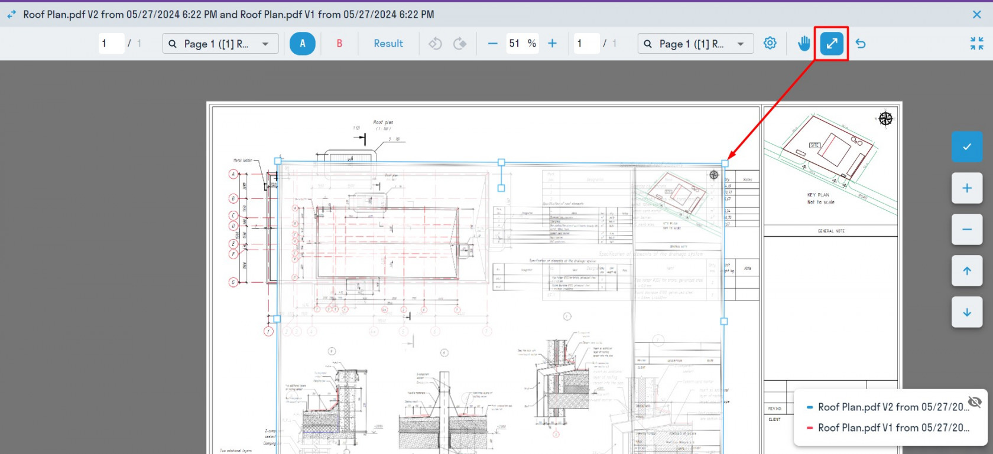The height and width of the screenshot is (454, 993).
Task: Toggle legend visibility eye icon
Action: tap(975, 402)
